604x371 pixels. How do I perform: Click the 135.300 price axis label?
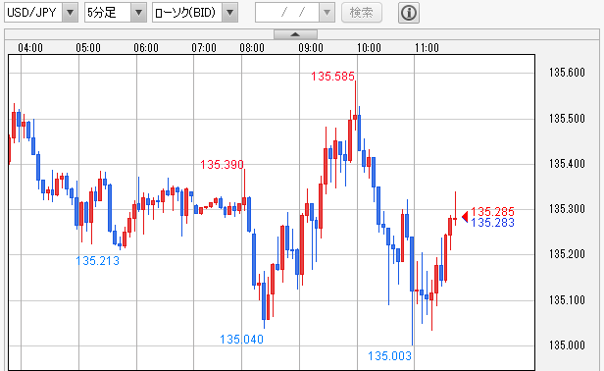567,209
